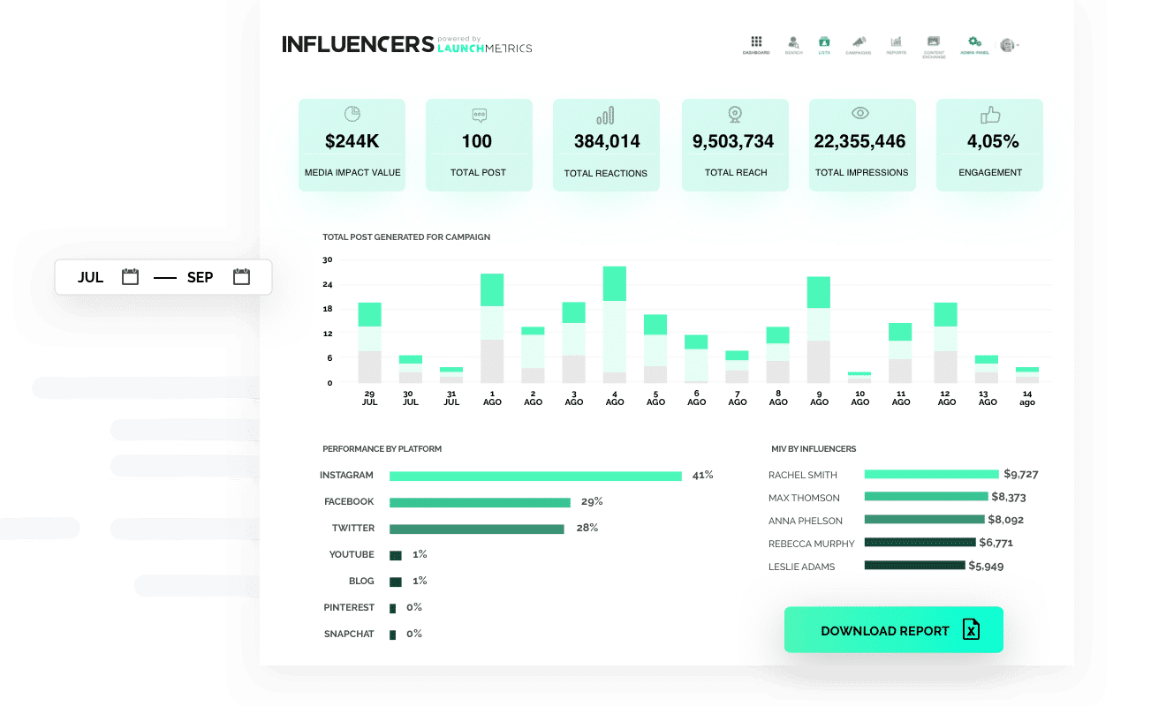This screenshot has height=706, width=1166.
Task: Select the Rachel Smith influencer link
Action: 802,475
